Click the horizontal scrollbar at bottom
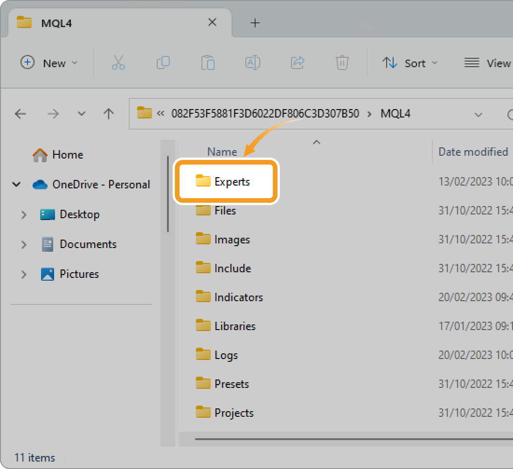This screenshot has width=513, height=469. pos(350,439)
